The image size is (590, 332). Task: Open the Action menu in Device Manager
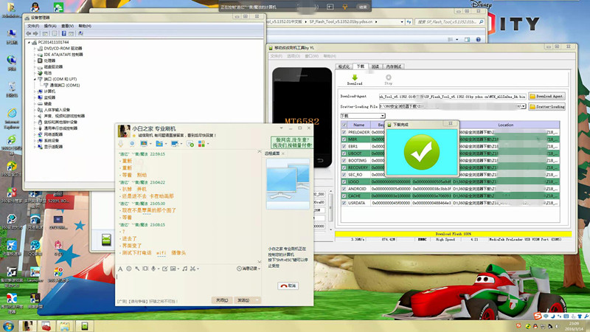[x=50, y=26]
